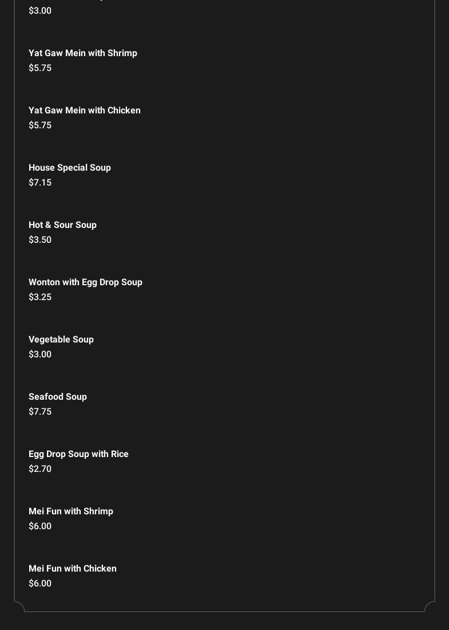The height and width of the screenshot is (630, 449).
Task: Click the $7.15 House Special Soup price
Action: 40,183
